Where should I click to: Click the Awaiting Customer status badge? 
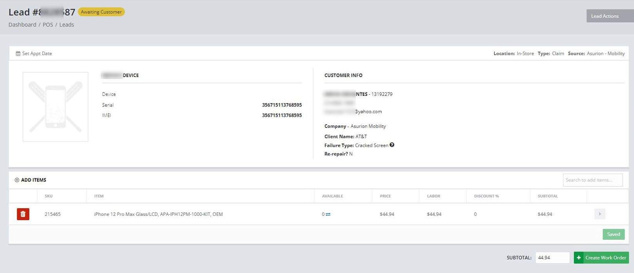point(101,12)
